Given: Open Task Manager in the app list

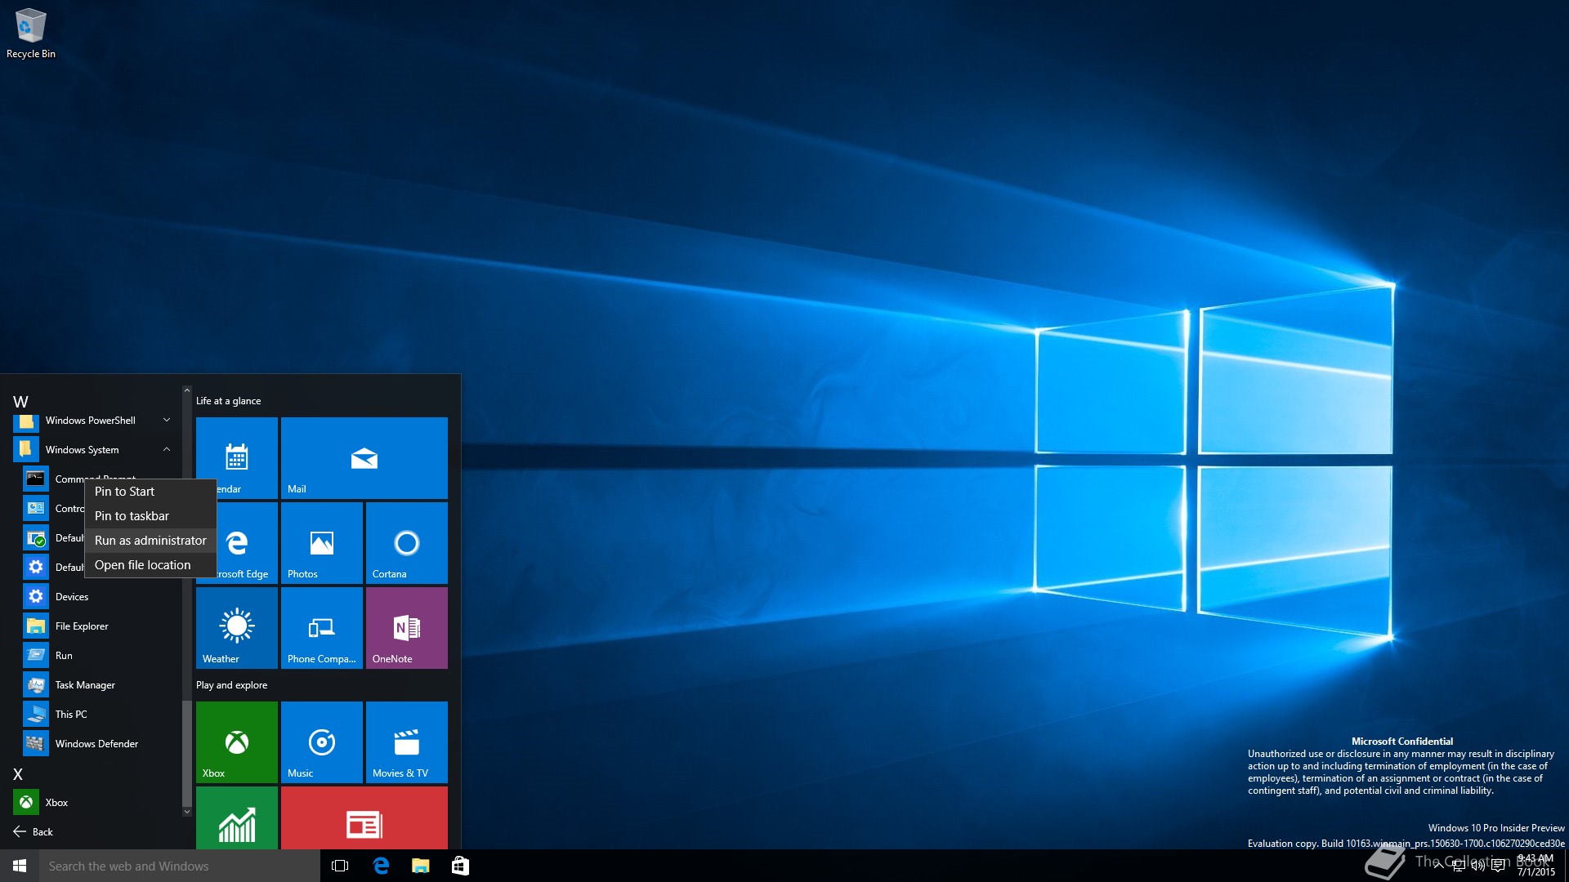Looking at the screenshot, I should [x=96, y=685].
